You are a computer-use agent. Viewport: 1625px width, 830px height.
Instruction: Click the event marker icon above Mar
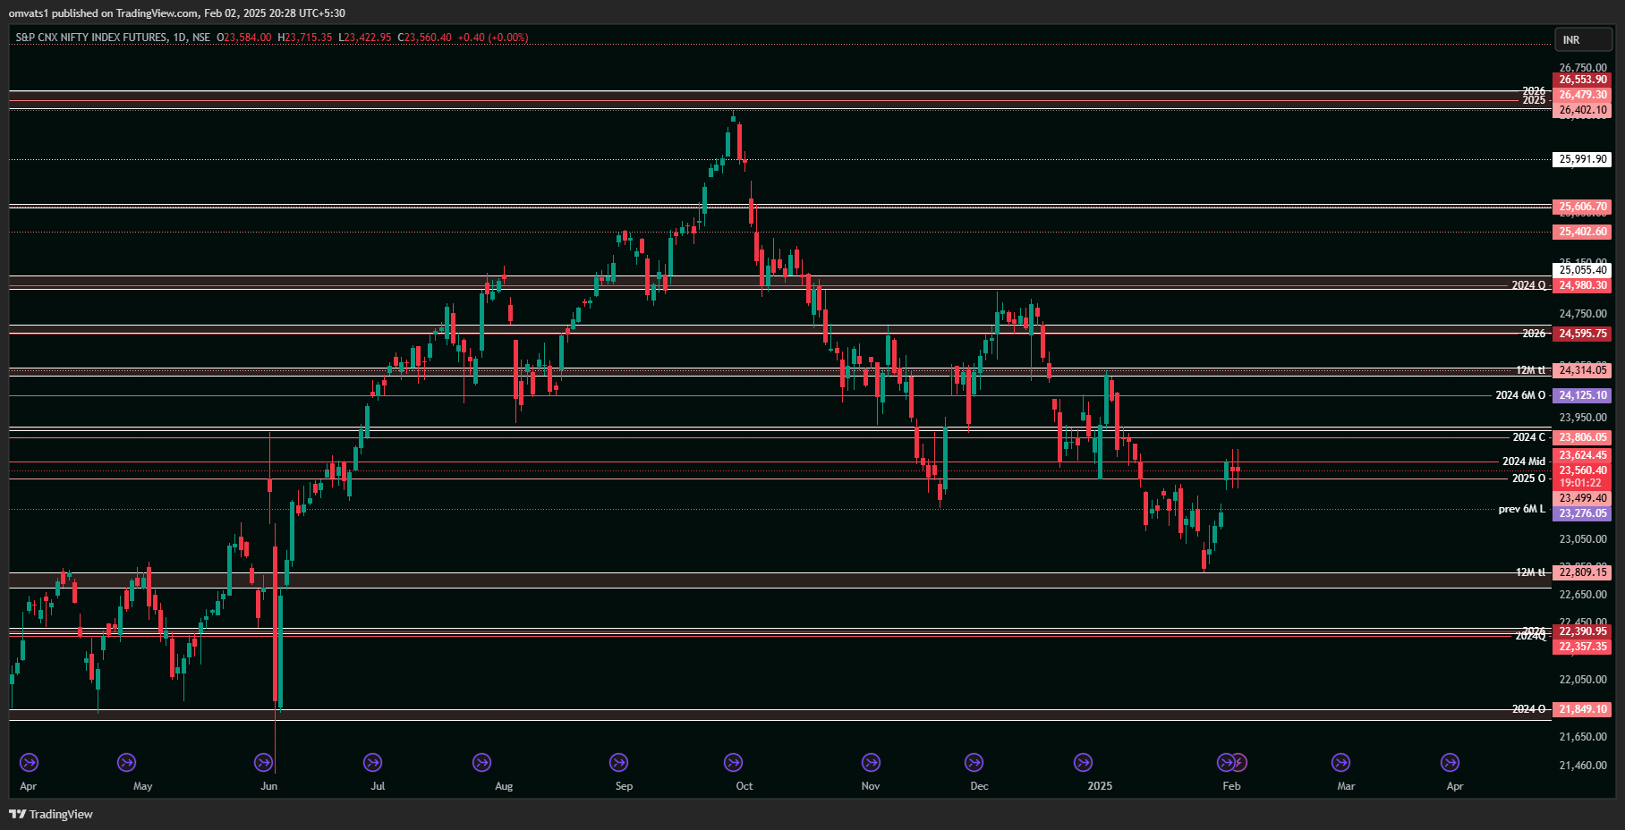(x=1340, y=763)
